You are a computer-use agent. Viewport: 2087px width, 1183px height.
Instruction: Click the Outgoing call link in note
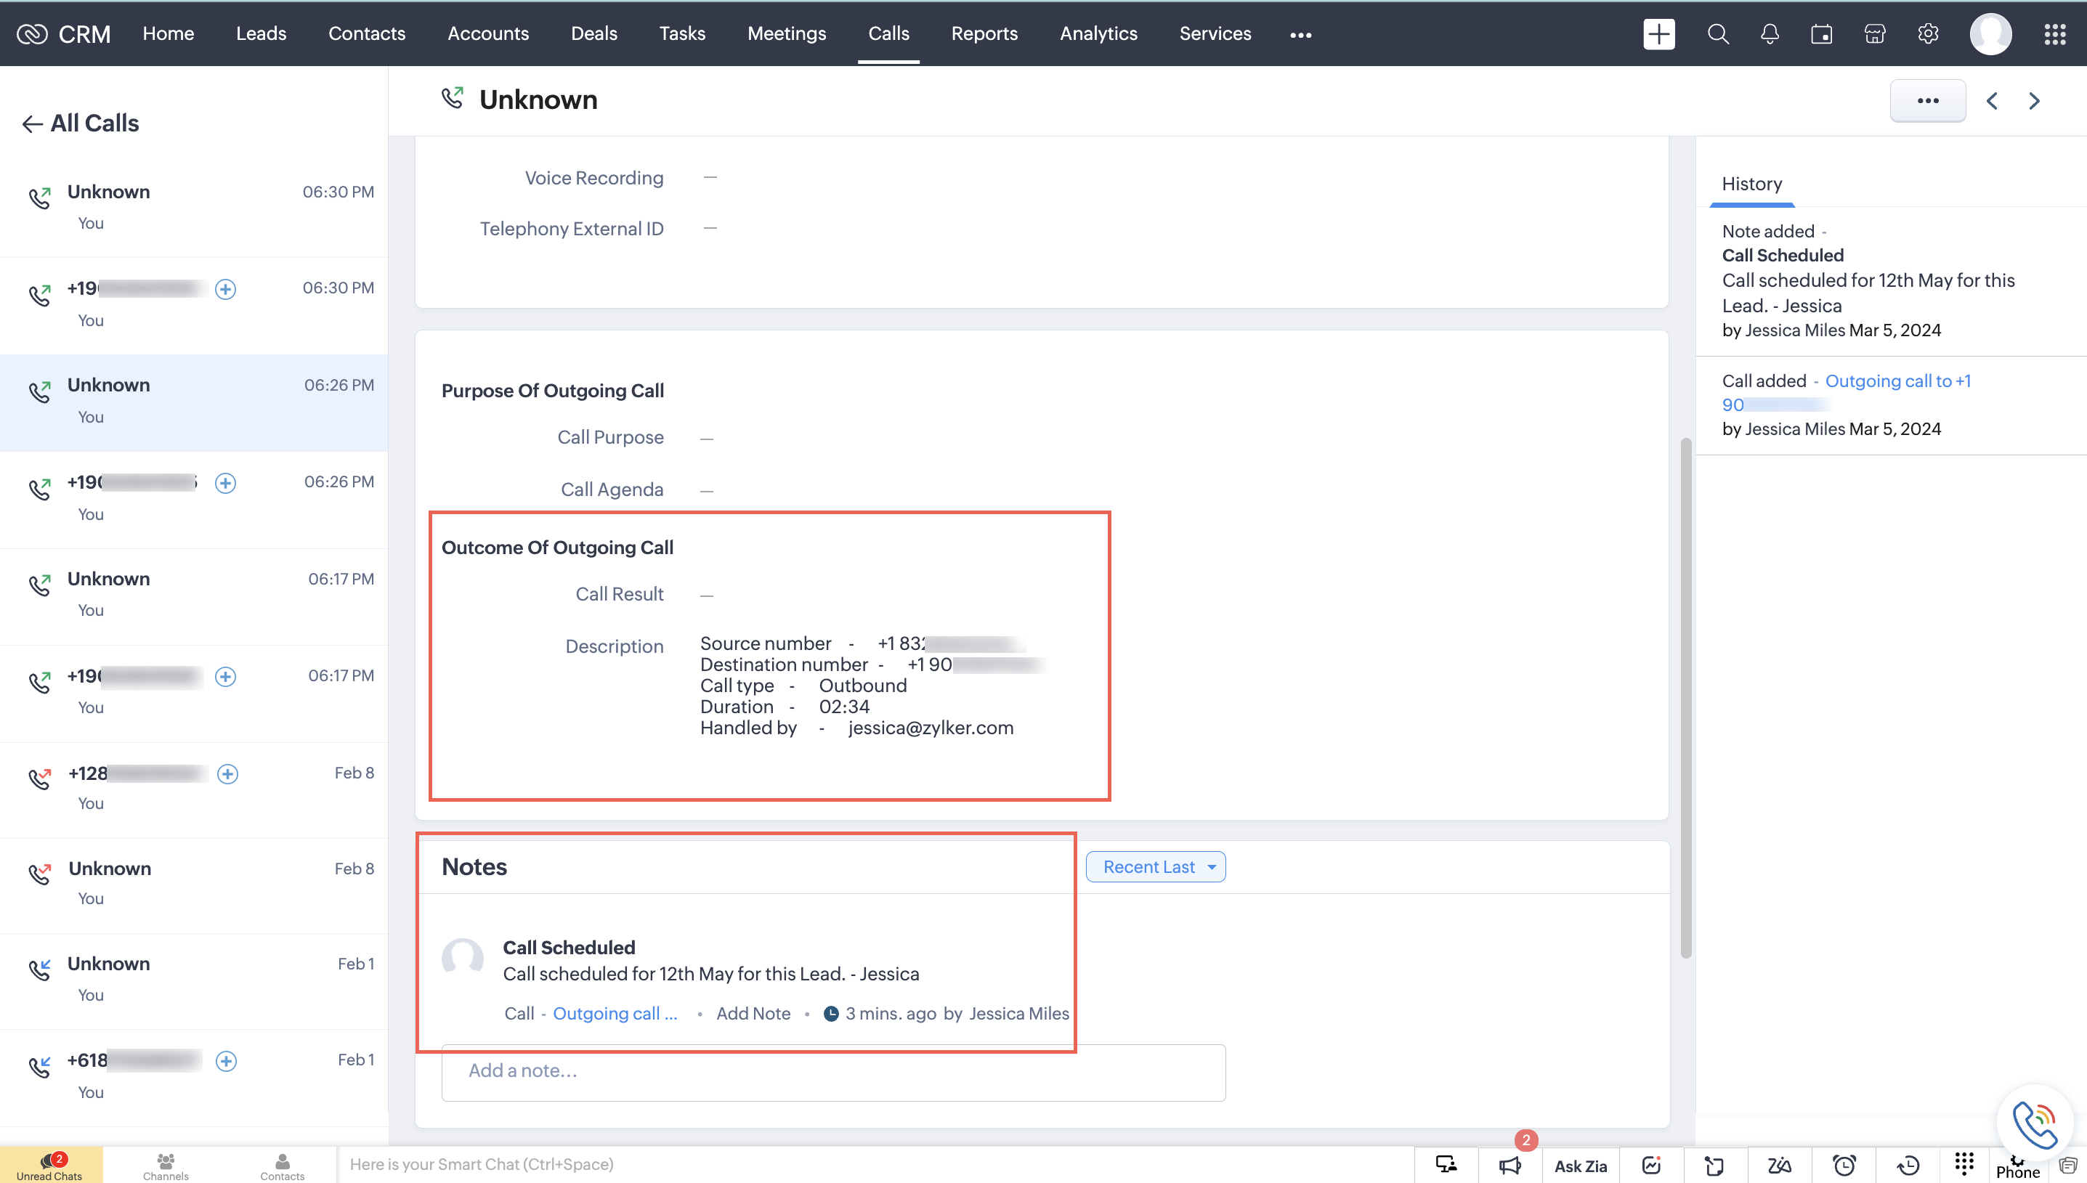(615, 1013)
